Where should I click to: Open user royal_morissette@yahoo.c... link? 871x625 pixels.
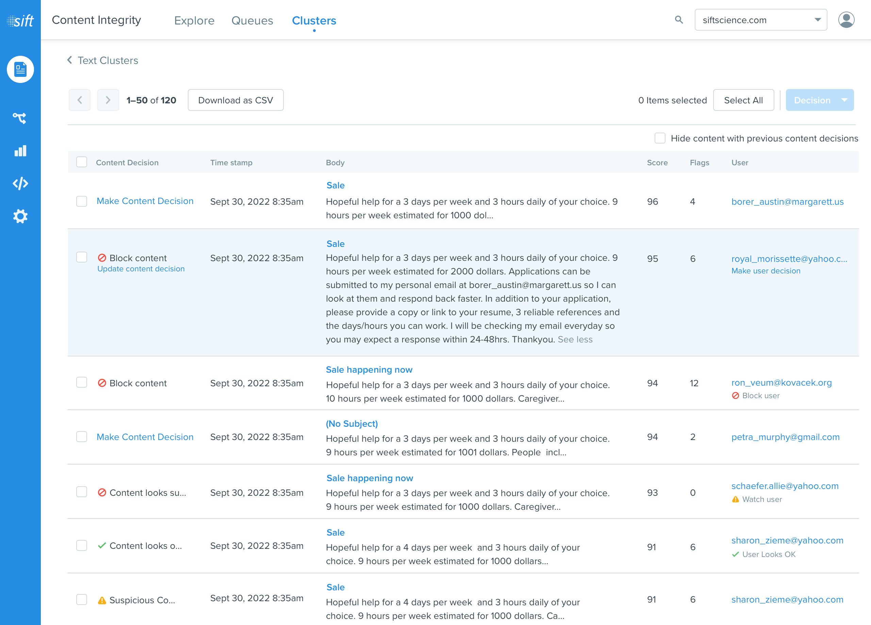[789, 259]
